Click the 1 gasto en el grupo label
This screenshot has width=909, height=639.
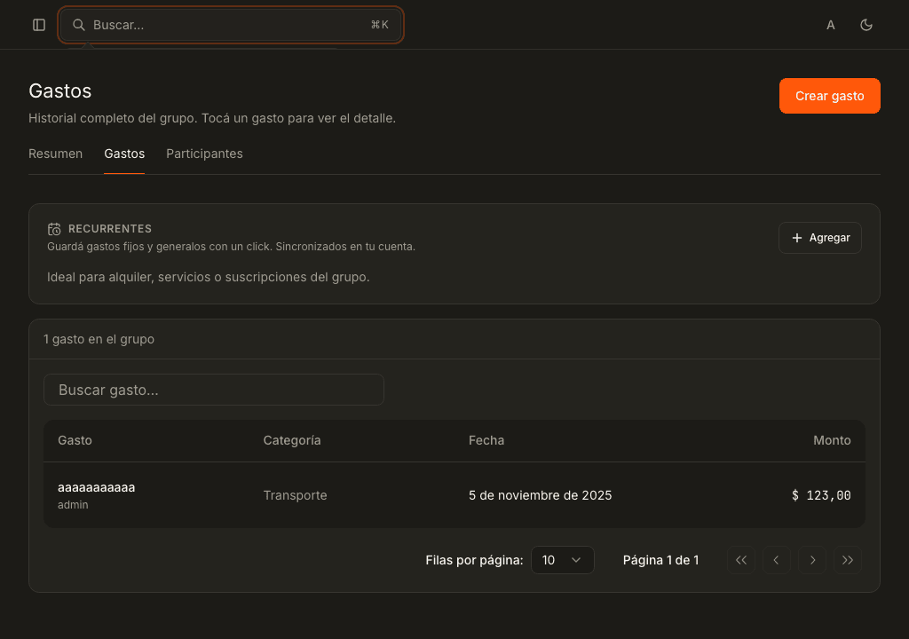[99, 339]
